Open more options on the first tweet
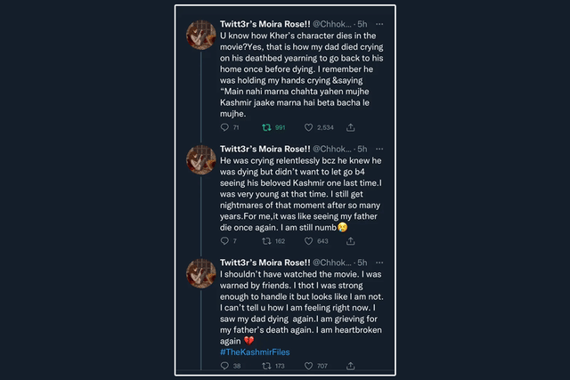This screenshot has height=380, width=570. click(379, 23)
